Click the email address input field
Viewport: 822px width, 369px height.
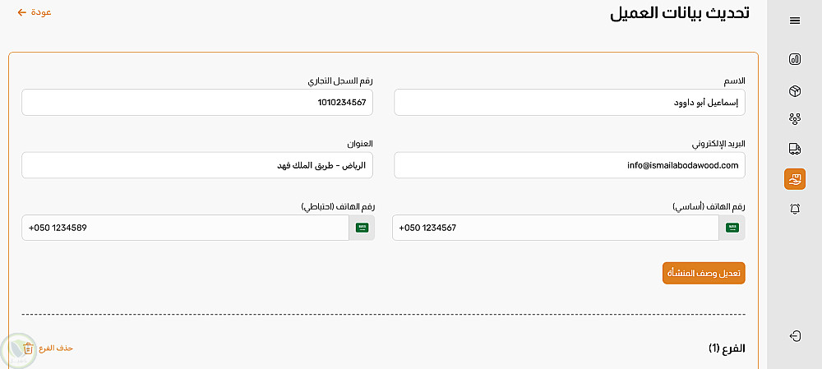[x=569, y=165]
